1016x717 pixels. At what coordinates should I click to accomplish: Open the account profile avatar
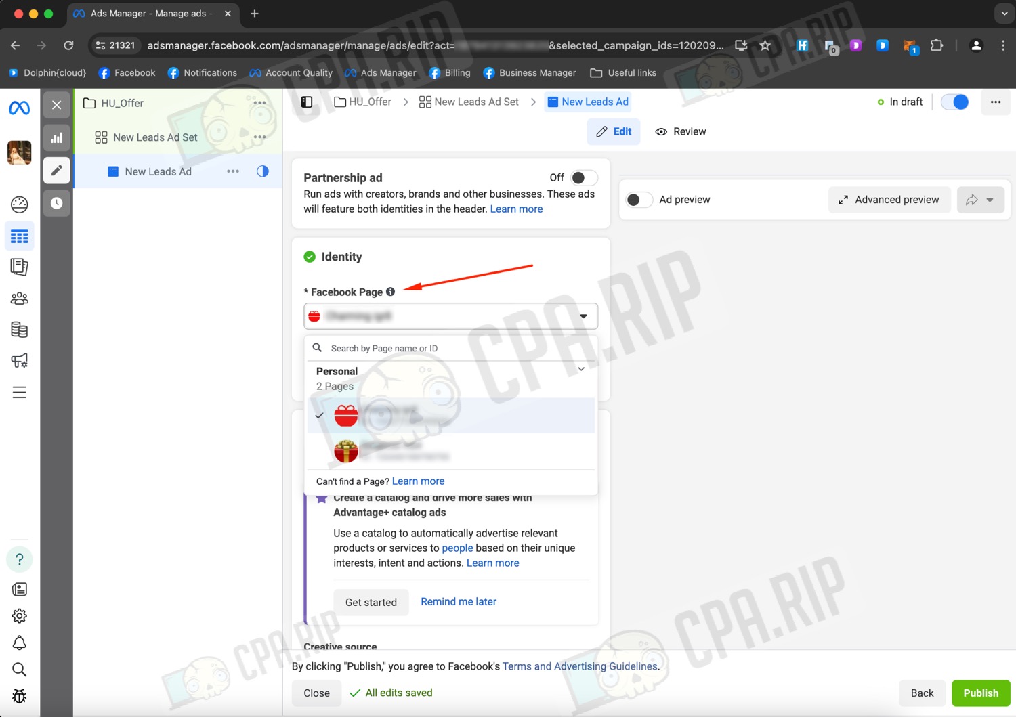pyautogui.click(x=19, y=152)
